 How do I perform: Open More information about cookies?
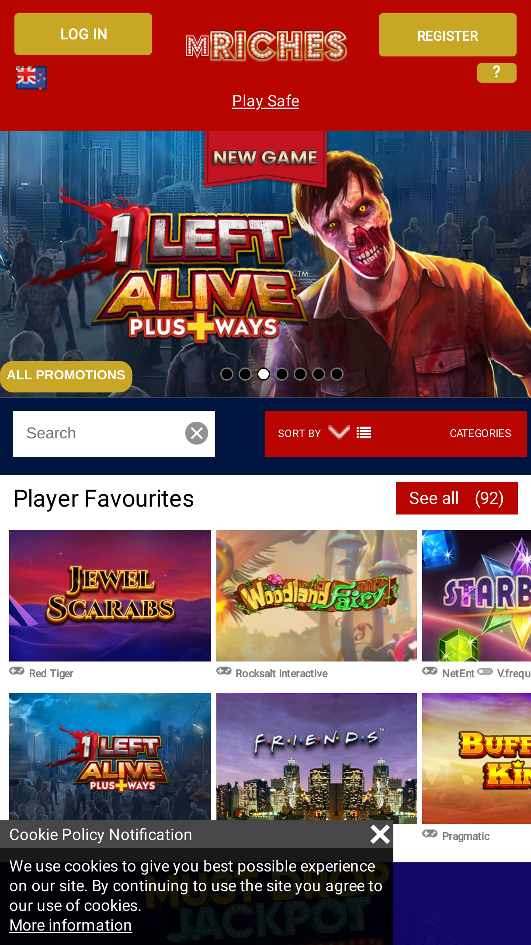(71, 925)
